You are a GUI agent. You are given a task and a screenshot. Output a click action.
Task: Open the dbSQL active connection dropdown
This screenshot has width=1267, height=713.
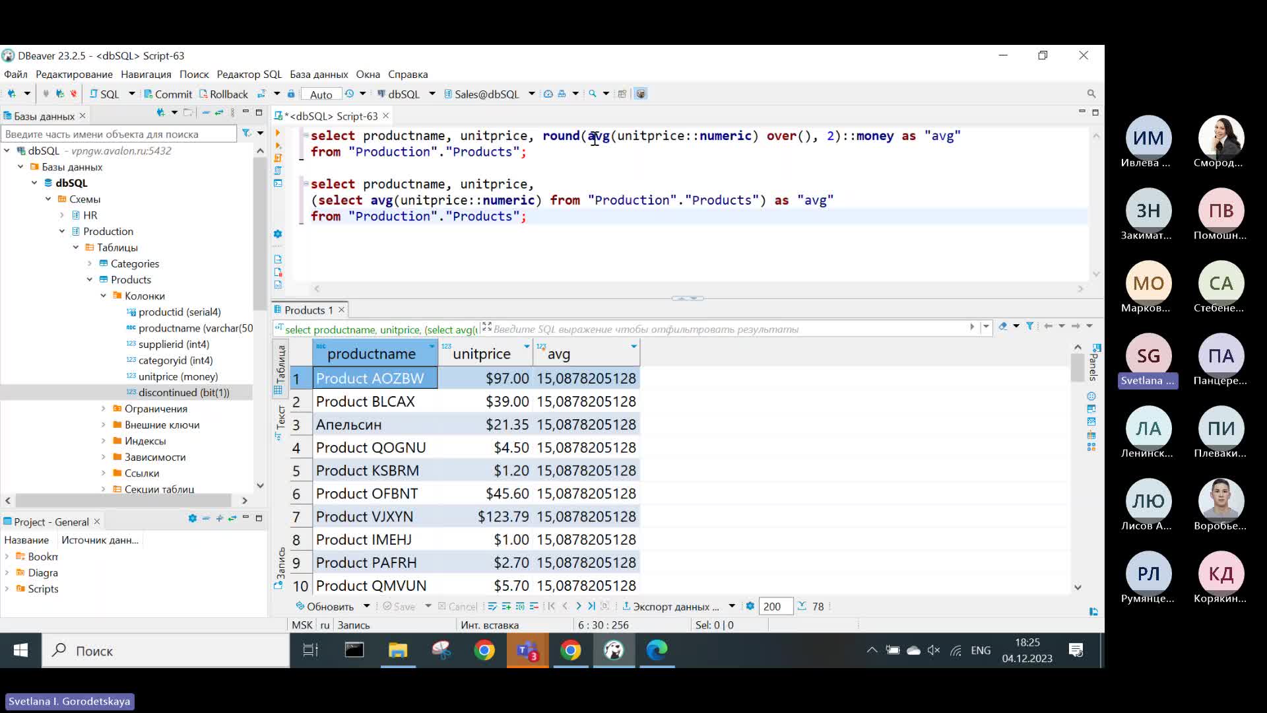click(432, 94)
